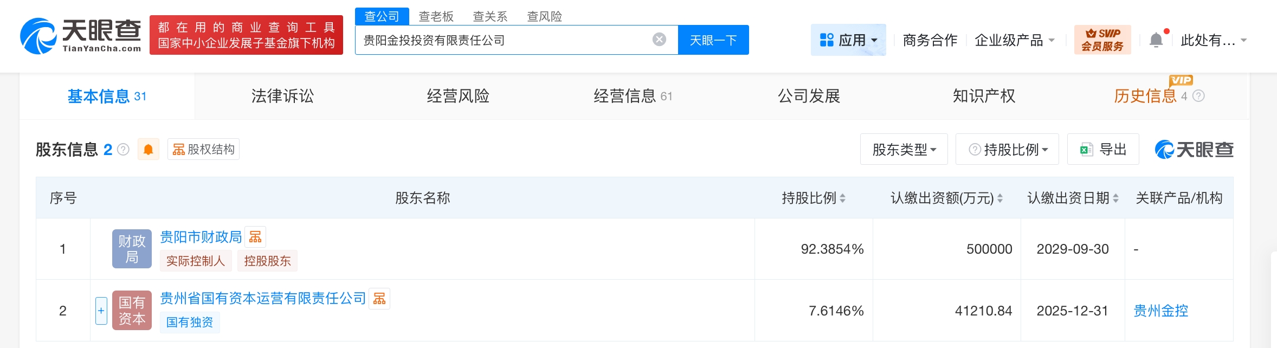Click the orange shareholder alert bell

click(x=148, y=150)
